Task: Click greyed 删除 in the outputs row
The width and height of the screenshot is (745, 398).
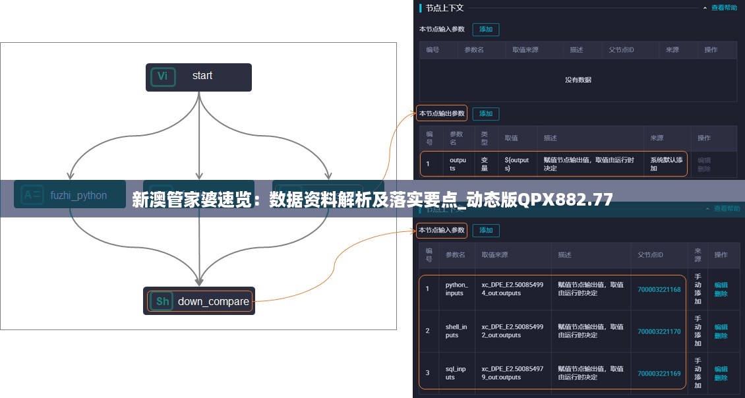Action: point(704,169)
